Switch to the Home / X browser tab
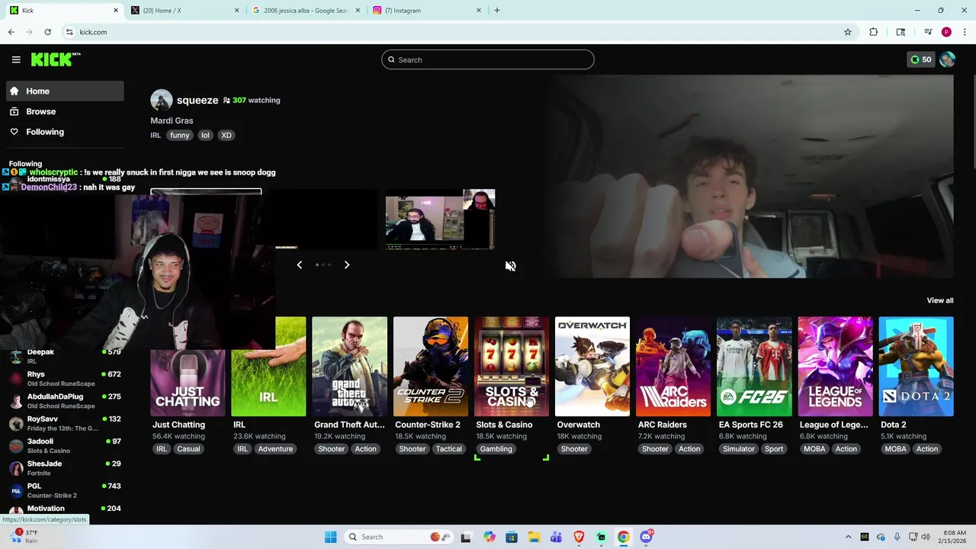The width and height of the screenshot is (976, 549). click(x=185, y=11)
